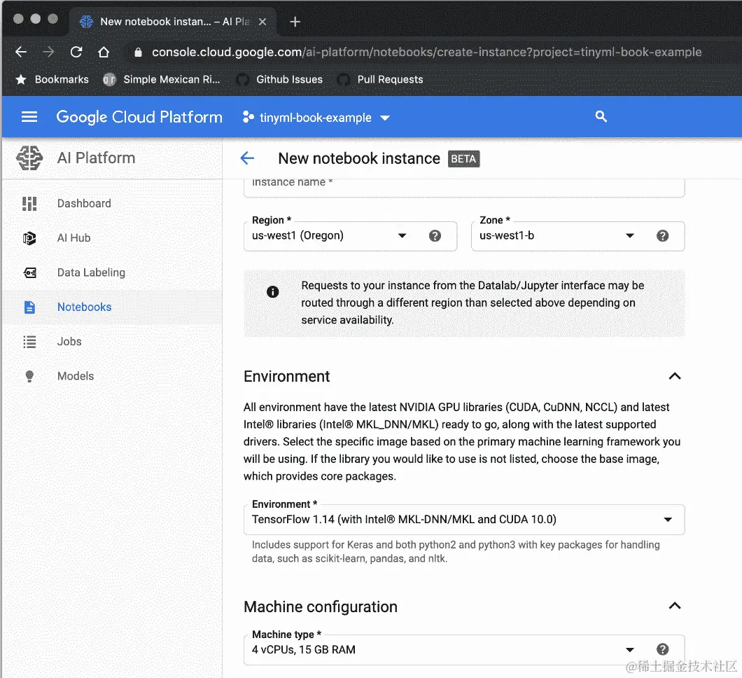Click the Instance name input field

464,186
